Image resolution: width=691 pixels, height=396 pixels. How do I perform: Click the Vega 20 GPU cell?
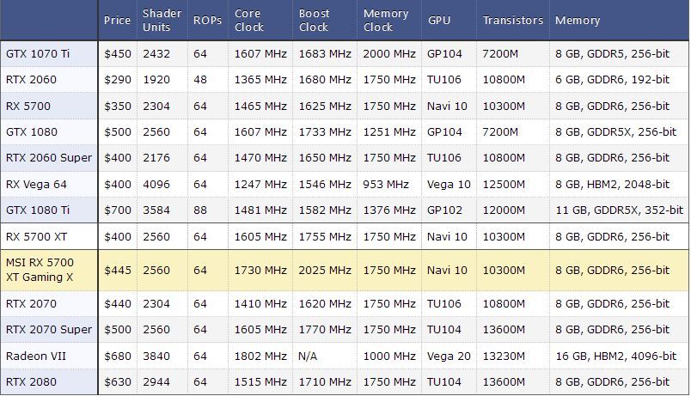pos(449,356)
